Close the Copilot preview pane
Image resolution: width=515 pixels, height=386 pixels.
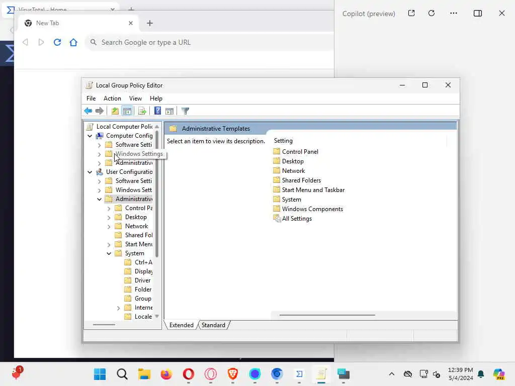tap(502, 13)
